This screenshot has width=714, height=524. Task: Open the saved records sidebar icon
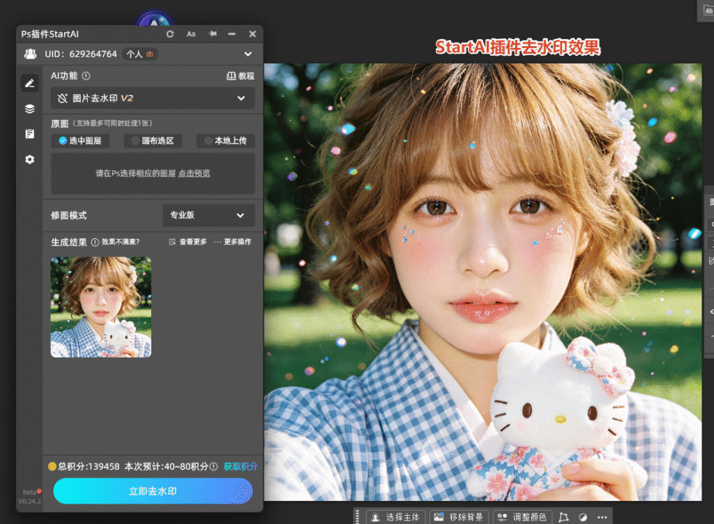[29, 134]
